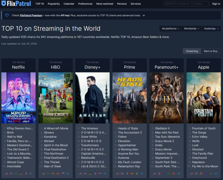The width and height of the screenshot is (223, 180).
Task: Select the France flag under the Disney+ list
Action: [x=95, y=173]
